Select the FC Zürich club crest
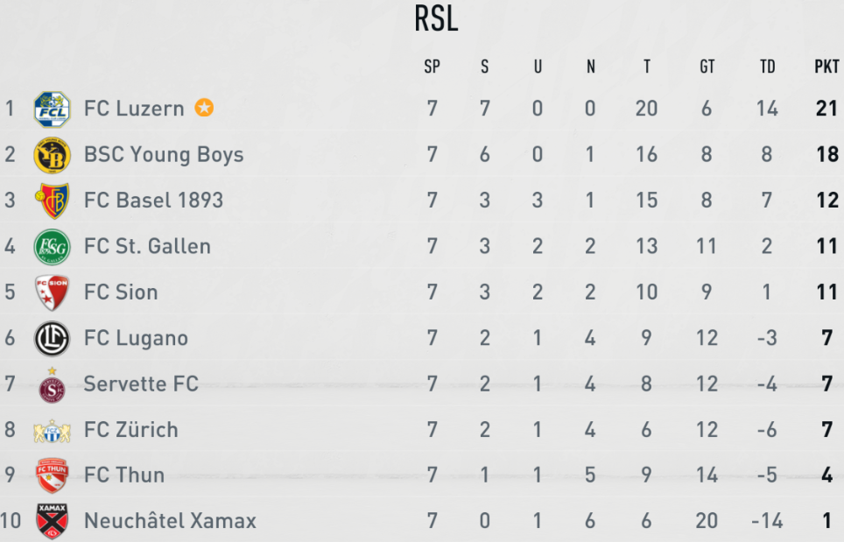The height and width of the screenshot is (542, 844). coord(52,430)
